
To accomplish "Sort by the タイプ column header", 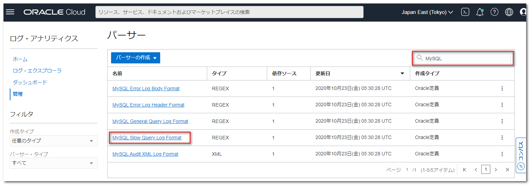I will pyautogui.click(x=219, y=74).
